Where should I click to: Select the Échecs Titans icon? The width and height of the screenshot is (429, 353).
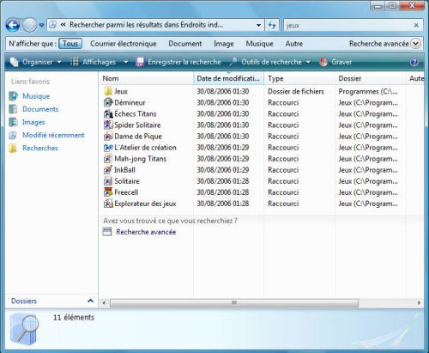(108, 113)
